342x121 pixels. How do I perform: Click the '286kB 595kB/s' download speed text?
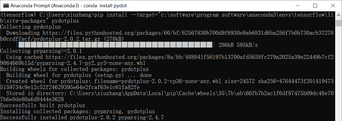[238, 45]
